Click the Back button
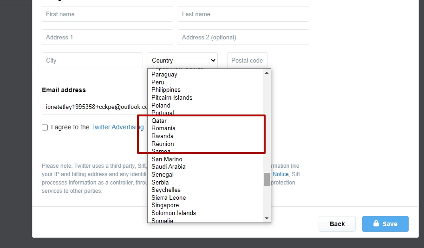This screenshot has height=248, width=424. pyautogui.click(x=337, y=224)
